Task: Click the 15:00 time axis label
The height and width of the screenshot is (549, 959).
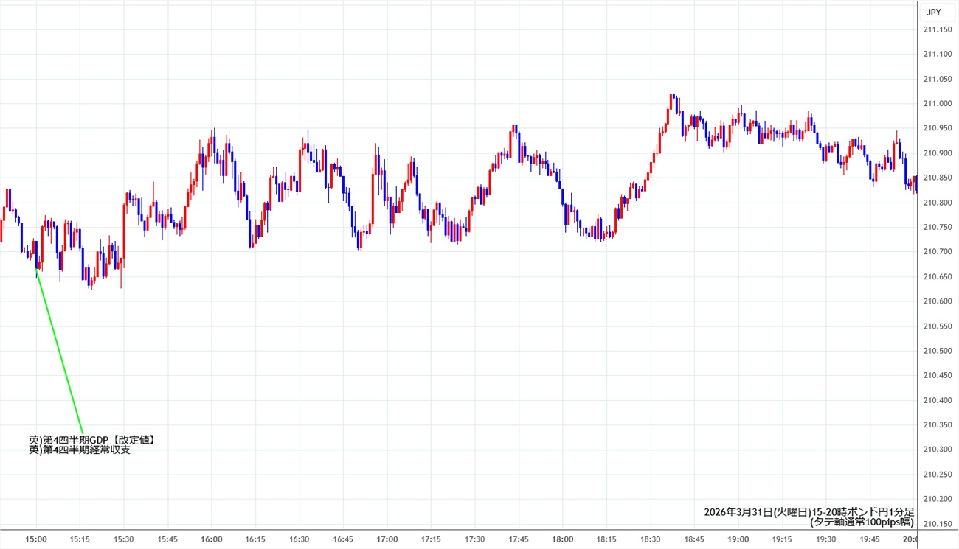Action: [x=36, y=539]
